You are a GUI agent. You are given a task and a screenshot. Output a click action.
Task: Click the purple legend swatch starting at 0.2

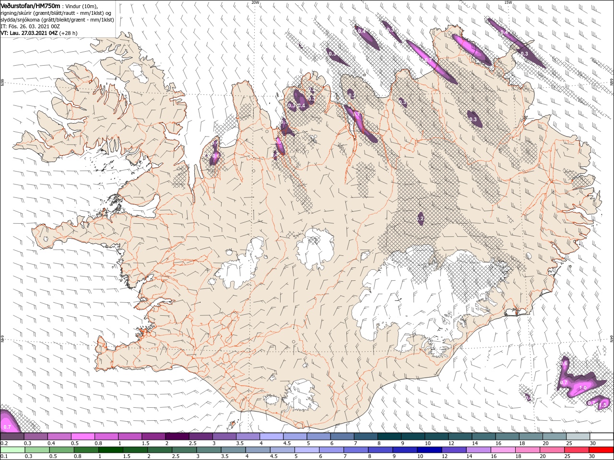pyautogui.click(x=12, y=437)
